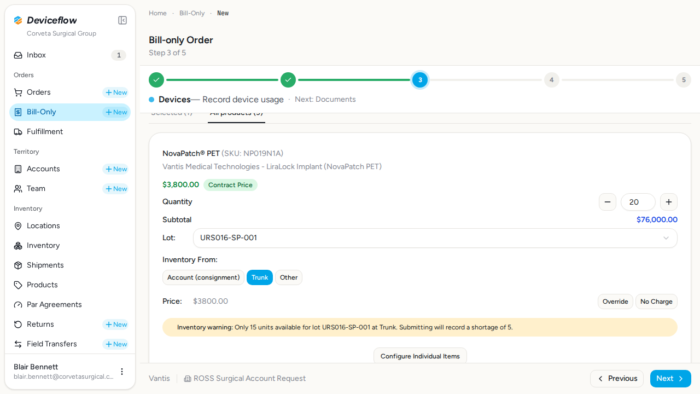Open Shipments in sidebar

[70, 265]
